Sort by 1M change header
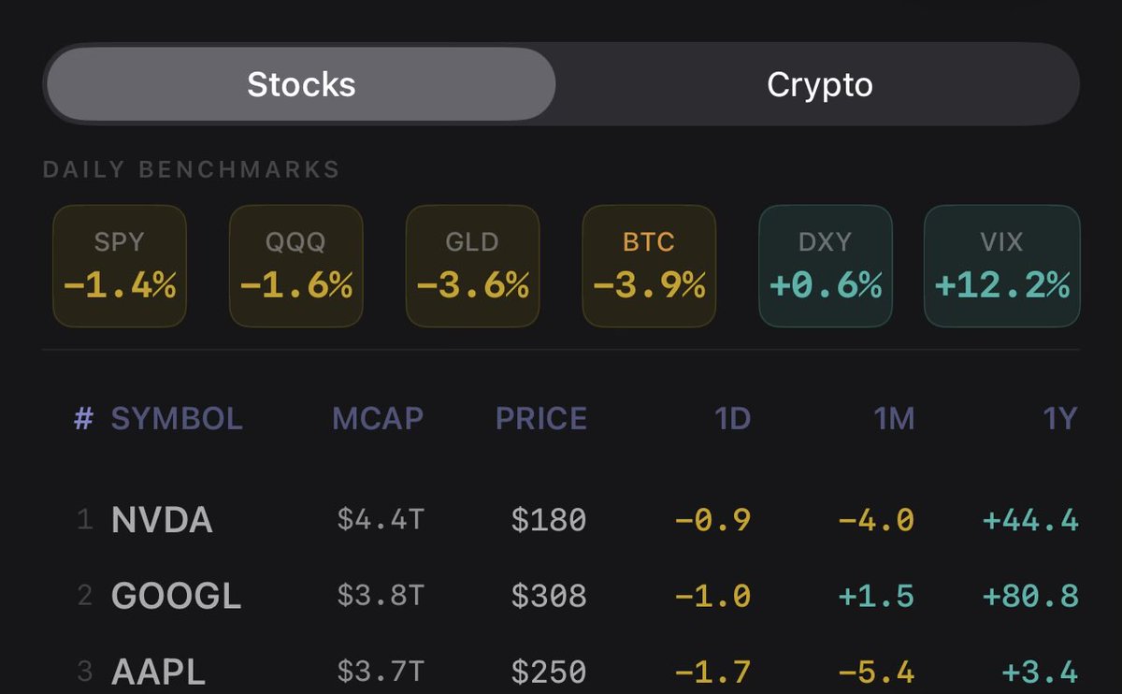The height and width of the screenshot is (694, 1122). pyautogui.click(x=895, y=419)
